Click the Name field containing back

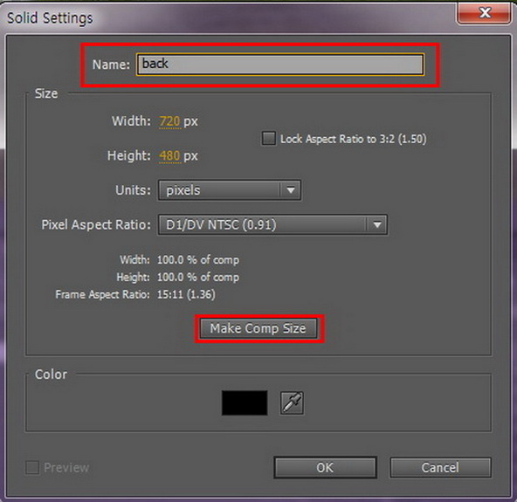[280, 65]
